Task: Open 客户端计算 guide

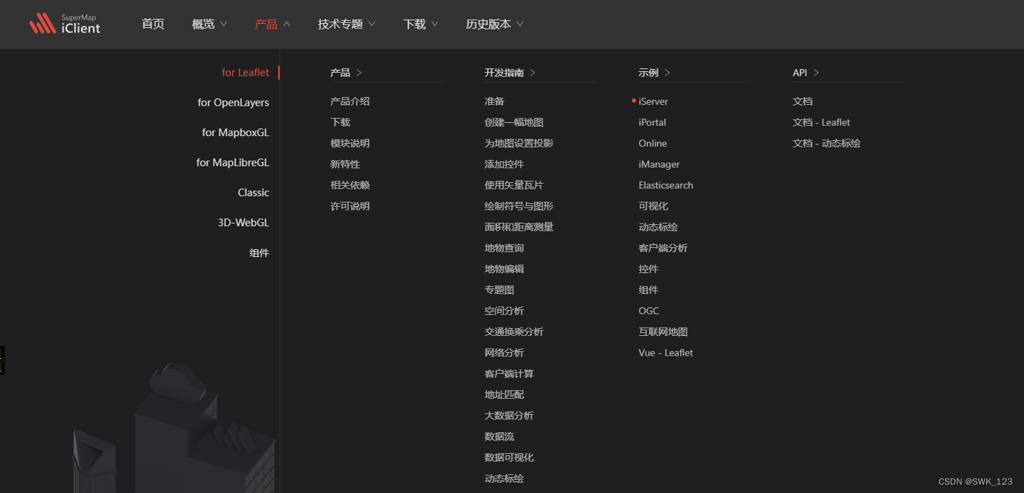Action: 509,374
